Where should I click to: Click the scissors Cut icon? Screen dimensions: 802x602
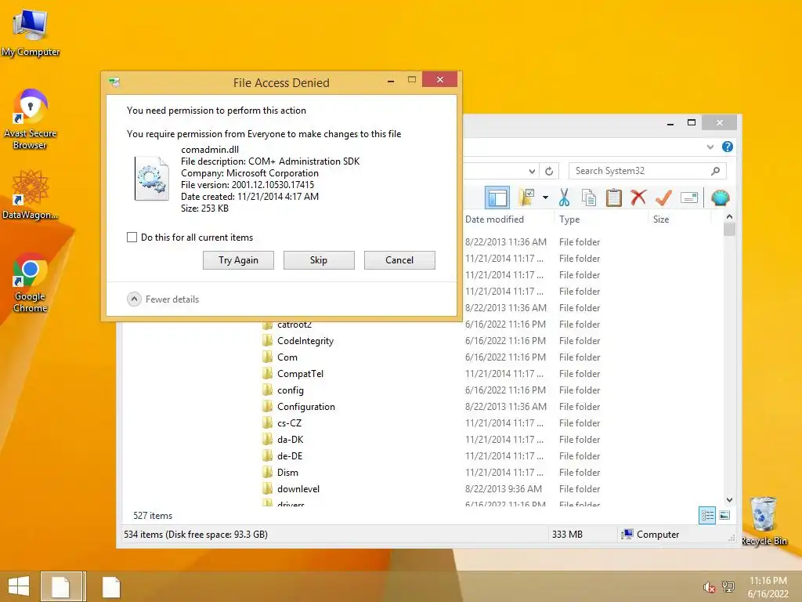point(564,198)
